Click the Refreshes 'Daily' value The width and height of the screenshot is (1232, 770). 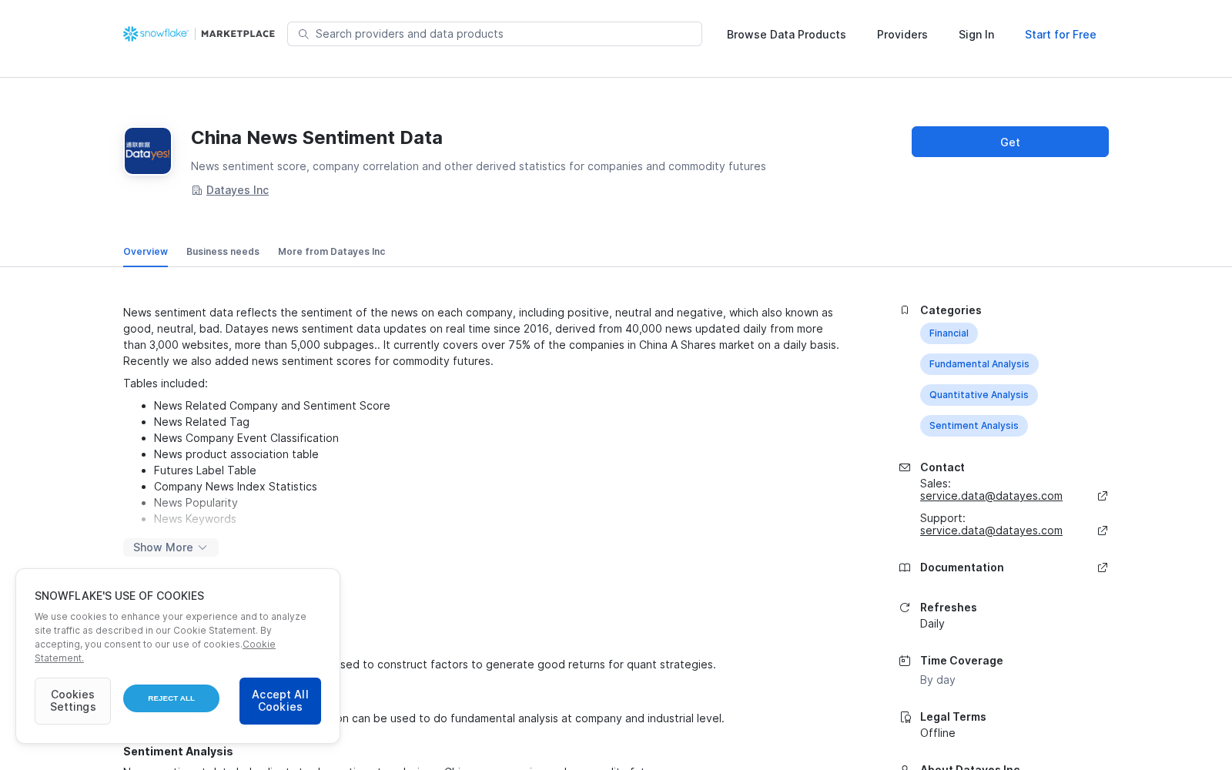click(932, 624)
